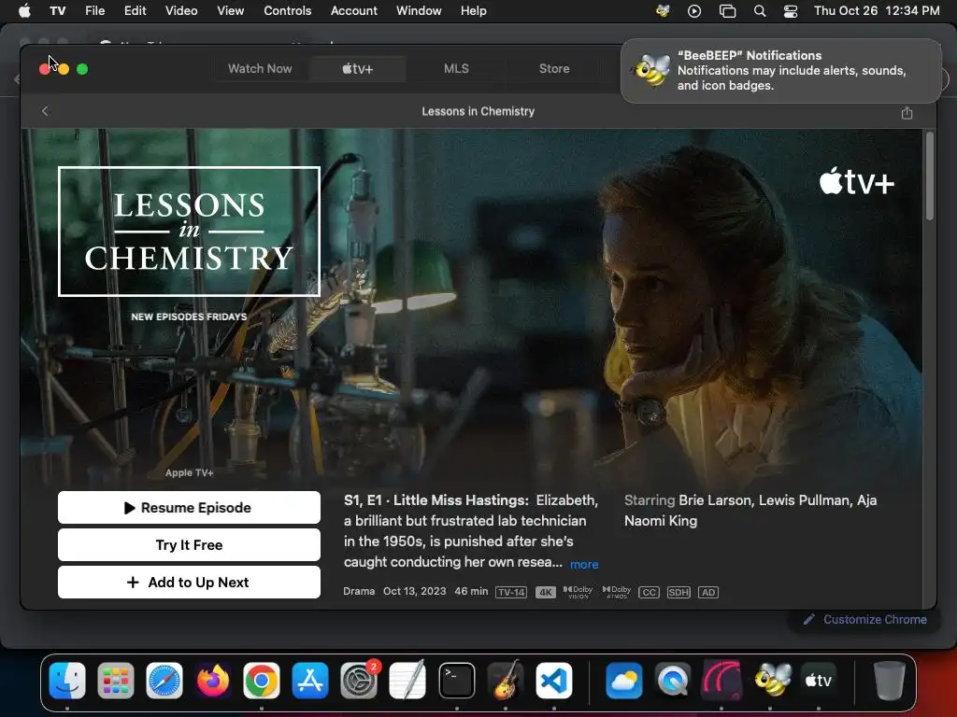Click the Drama genre label

(x=359, y=591)
